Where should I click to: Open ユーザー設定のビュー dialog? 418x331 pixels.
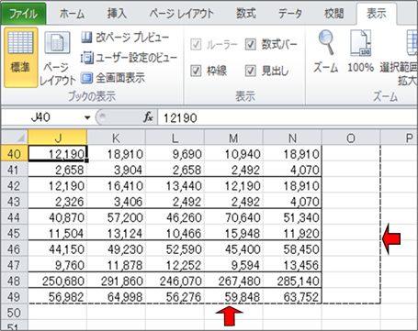[129, 58]
